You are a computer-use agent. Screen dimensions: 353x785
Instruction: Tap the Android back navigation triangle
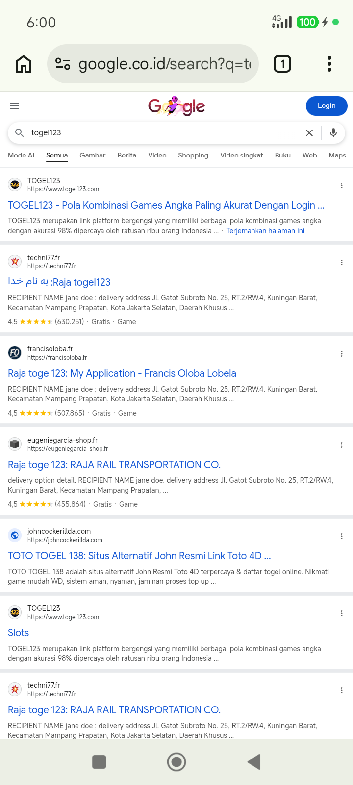254,762
